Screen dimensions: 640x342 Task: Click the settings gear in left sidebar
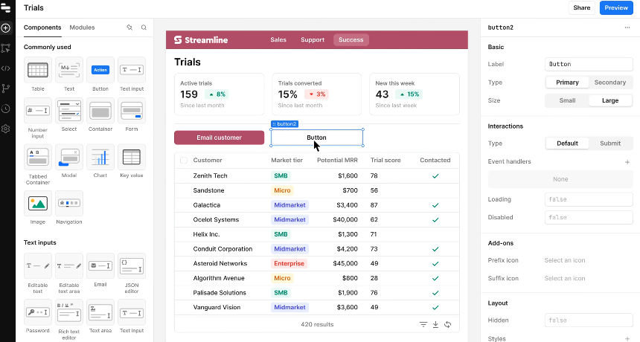click(x=6, y=129)
